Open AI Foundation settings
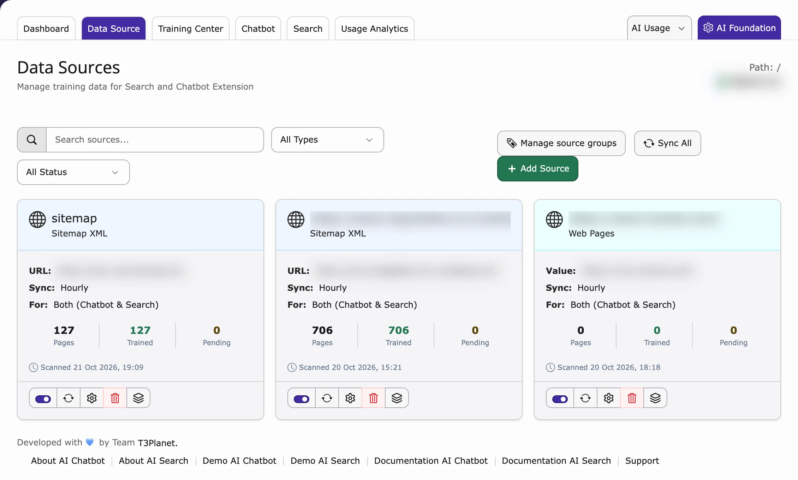The width and height of the screenshot is (798, 480). pos(739,28)
